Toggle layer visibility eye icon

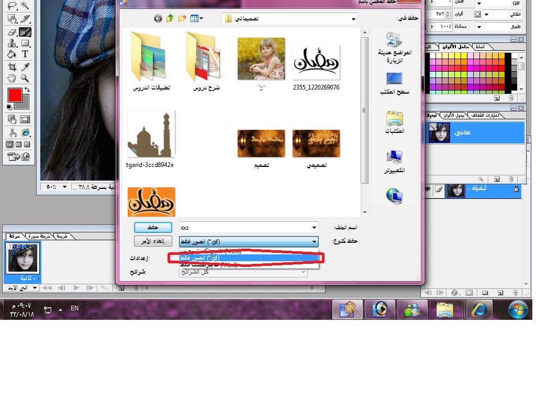(427, 189)
